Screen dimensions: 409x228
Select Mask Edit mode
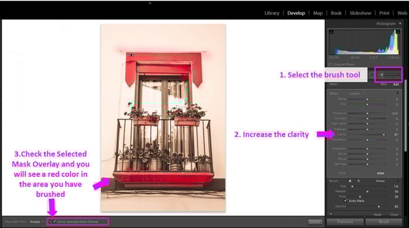[396, 84]
